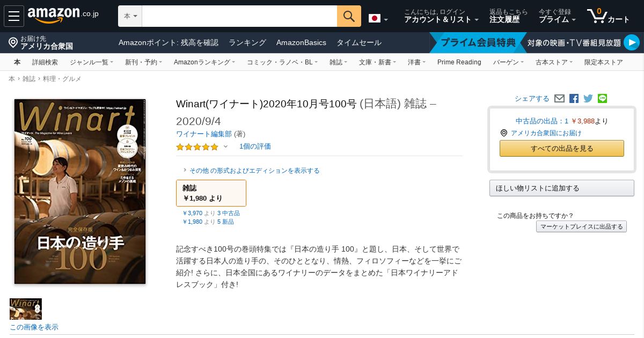Image resolution: width=644 pixels, height=338 pixels.
Task: Share on Facebook icon
Action: pyautogui.click(x=574, y=99)
